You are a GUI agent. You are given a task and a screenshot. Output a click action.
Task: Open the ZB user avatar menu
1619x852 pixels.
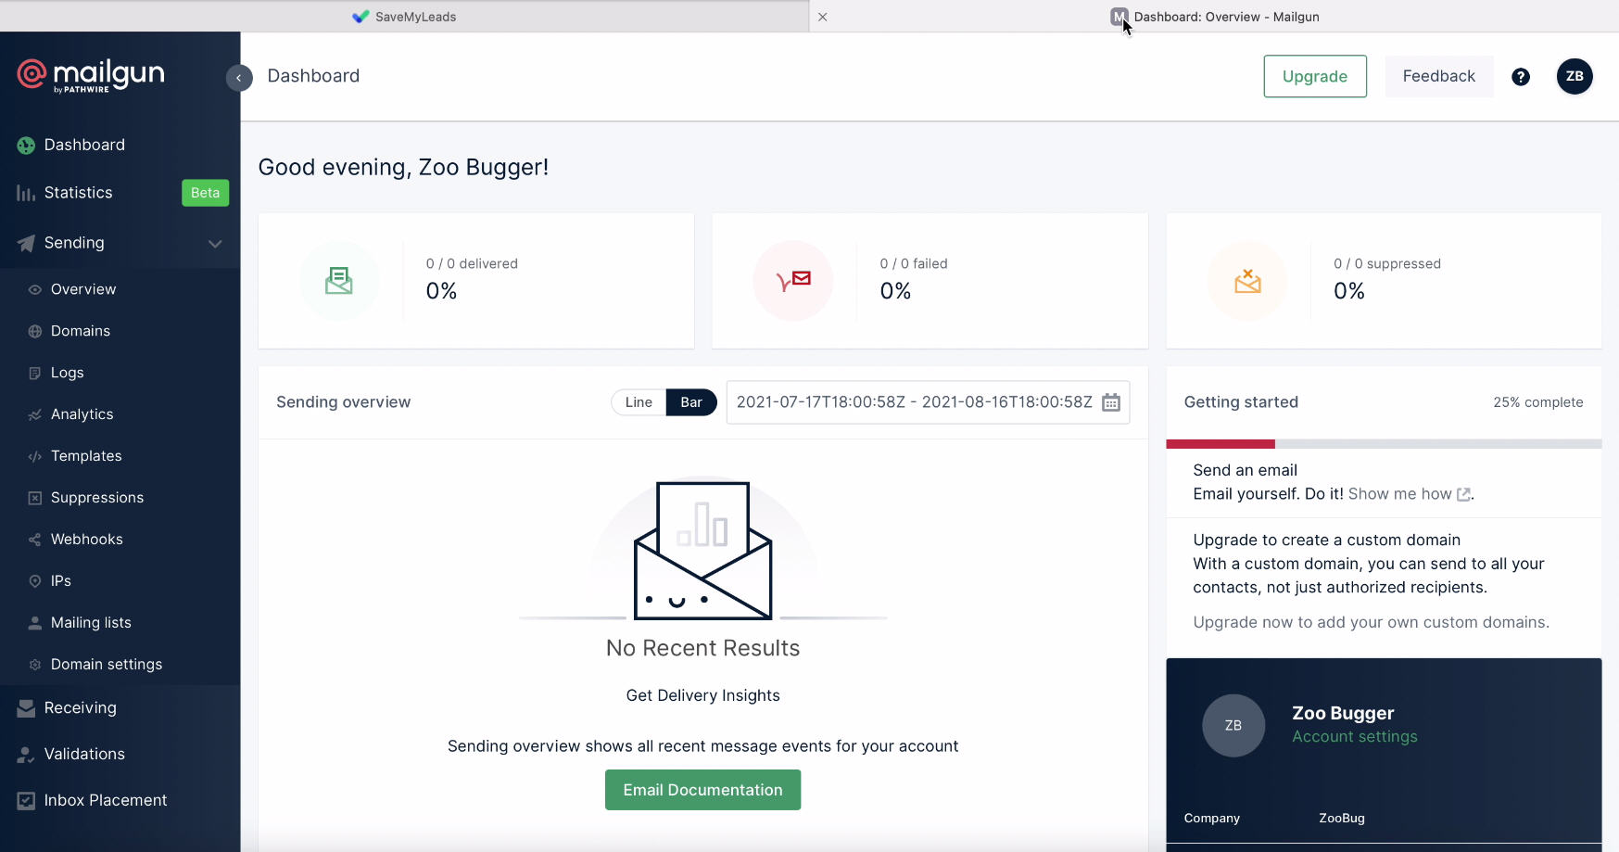[1575, 76]
